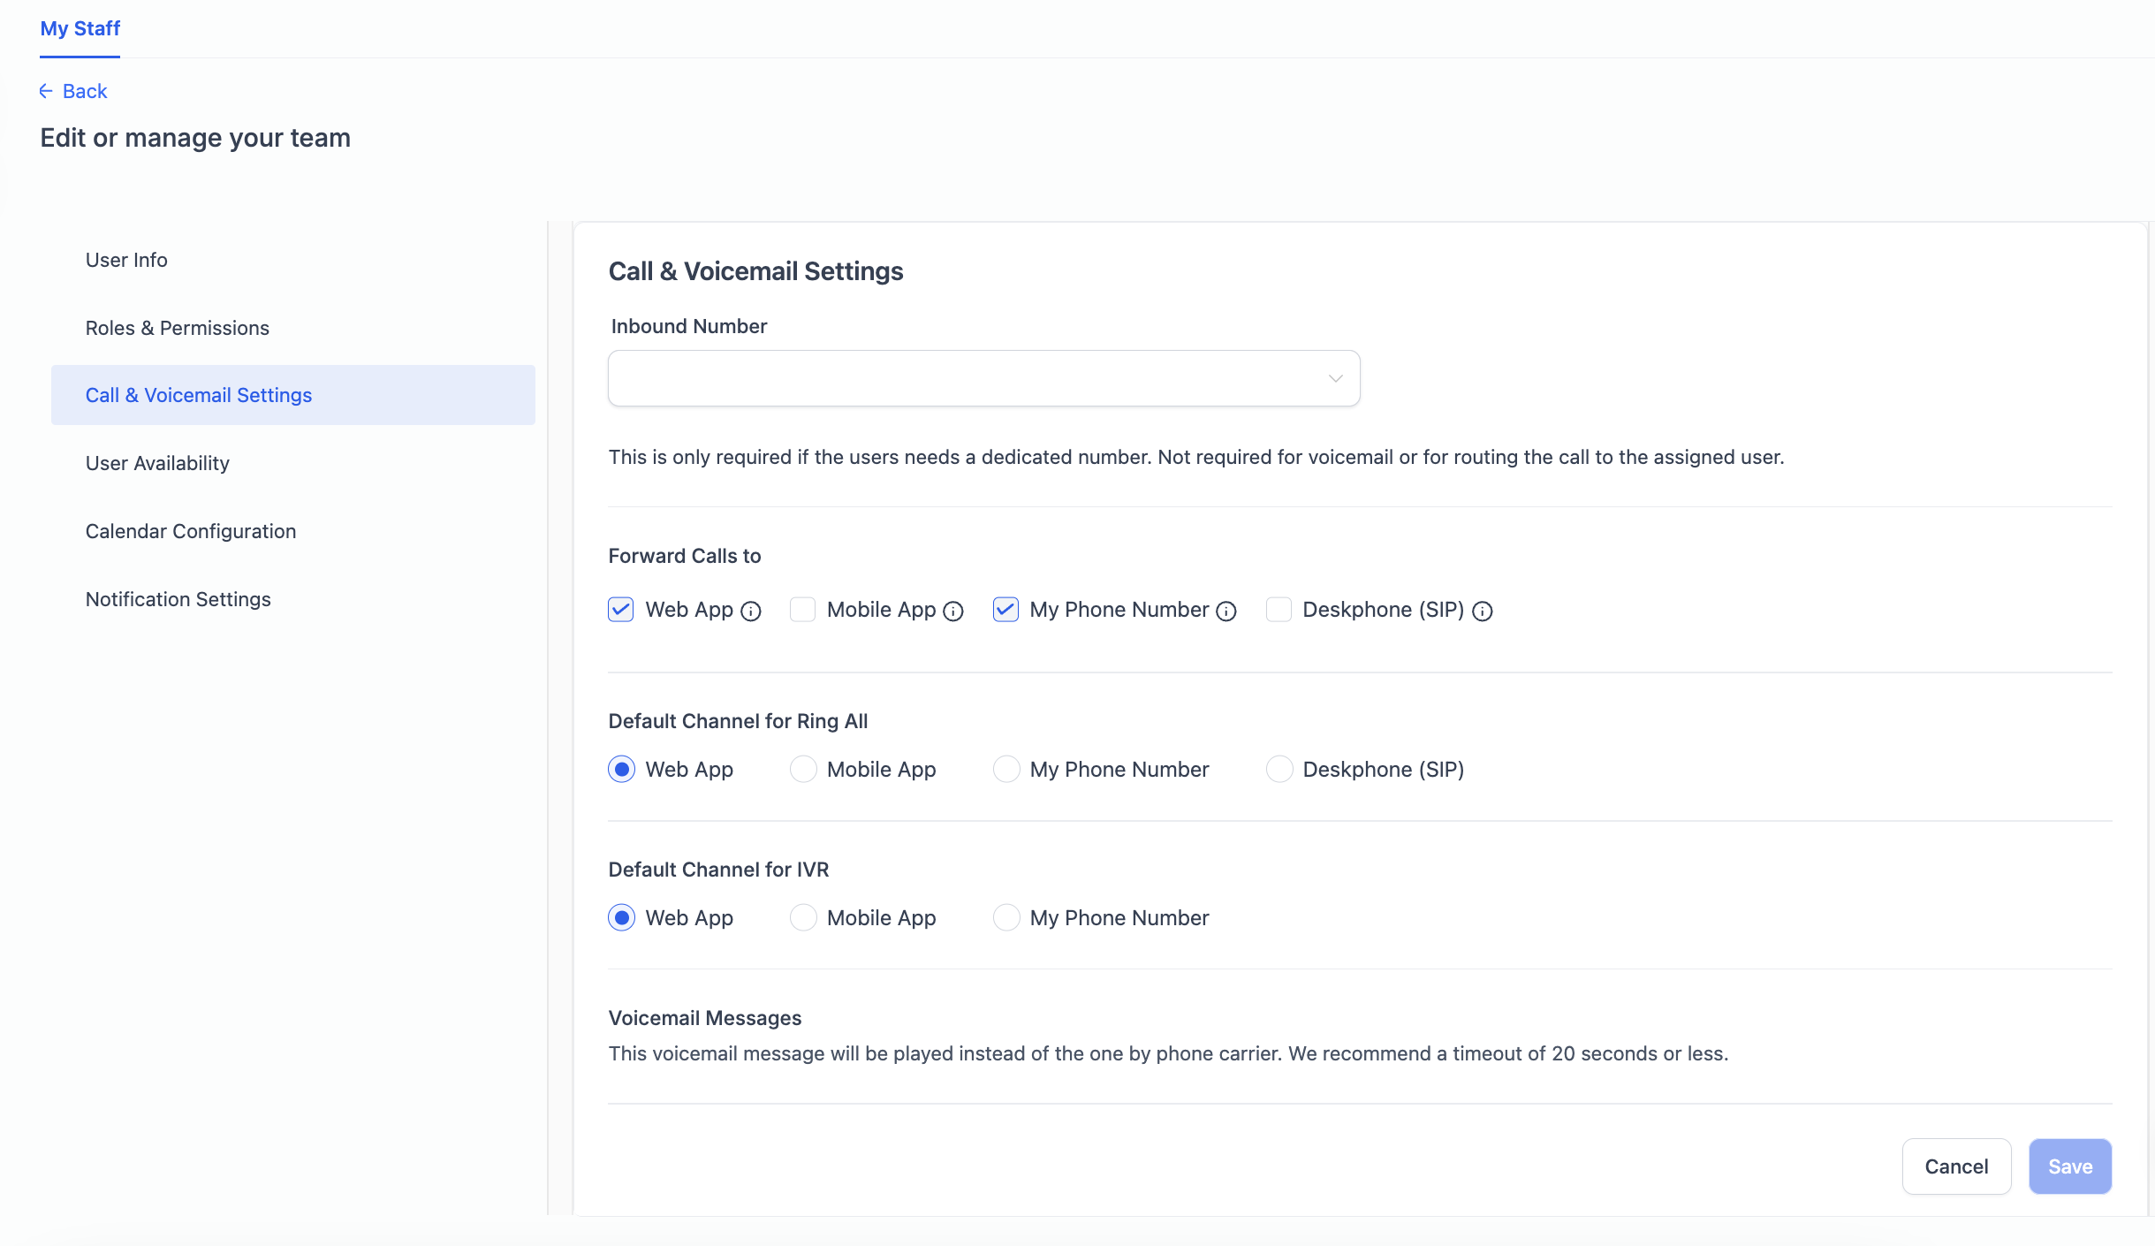Choose My Phone Number for IVR channel
Viewport: 2155px width, 1246px height.
[1006, 917]
